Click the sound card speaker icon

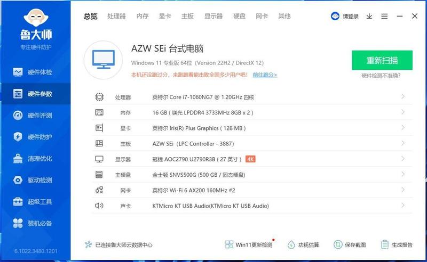pos(99,206)
